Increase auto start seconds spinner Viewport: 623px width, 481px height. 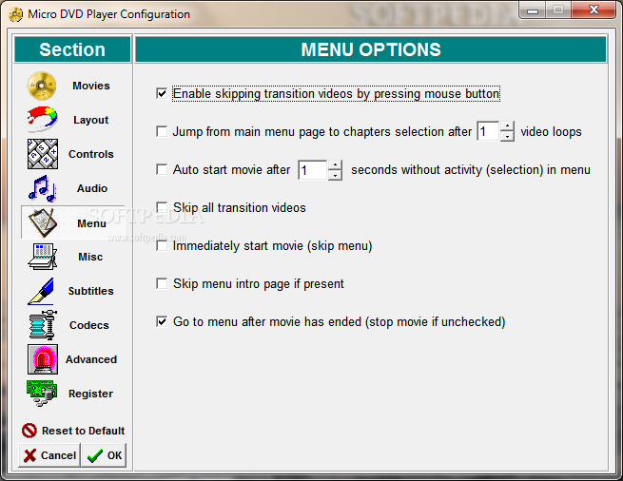coord(335,164)
